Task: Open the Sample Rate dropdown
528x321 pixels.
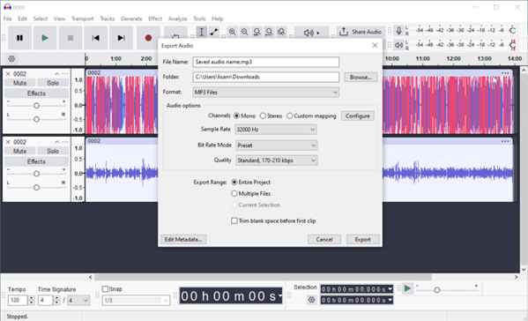Action: tap(276, 130)
